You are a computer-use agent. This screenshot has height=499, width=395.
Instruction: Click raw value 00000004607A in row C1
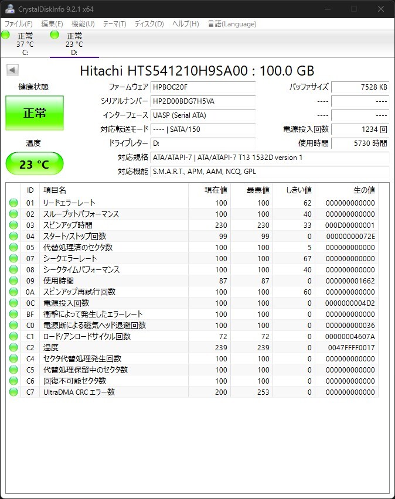(x=350, y=337)
